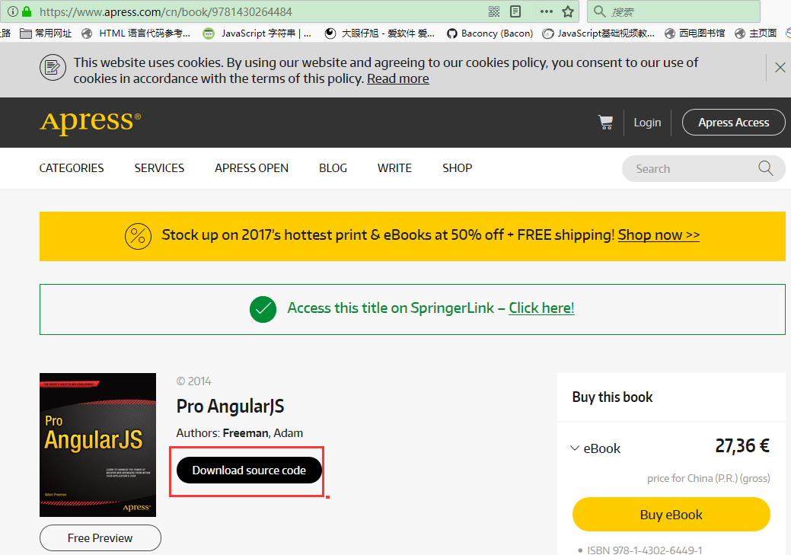Viewport: 791px width, 555px height.
Task: Click Read more cookie policy link
Action: [x=397, y=78]
